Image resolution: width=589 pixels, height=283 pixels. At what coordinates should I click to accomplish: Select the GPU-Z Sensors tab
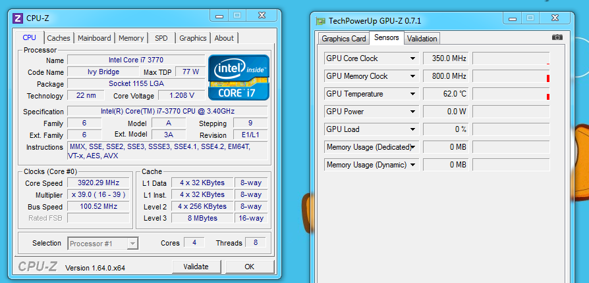click(x=387, y=37)
